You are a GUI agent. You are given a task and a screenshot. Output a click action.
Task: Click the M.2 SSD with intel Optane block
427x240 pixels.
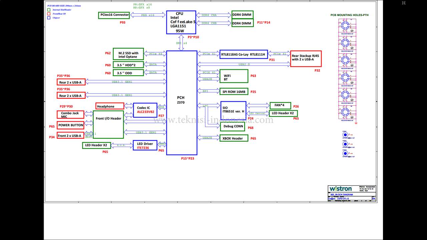128,54
